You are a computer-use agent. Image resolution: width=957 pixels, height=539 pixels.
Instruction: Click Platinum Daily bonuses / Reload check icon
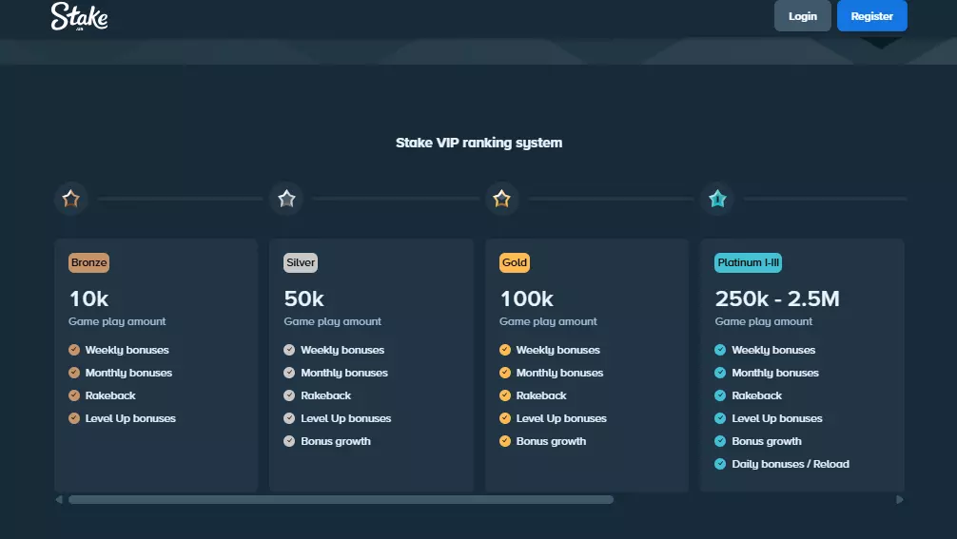point(720,464)
